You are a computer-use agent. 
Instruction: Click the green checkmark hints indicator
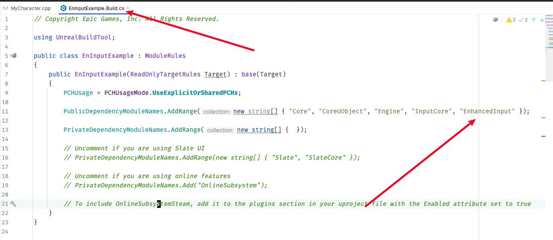523,20
